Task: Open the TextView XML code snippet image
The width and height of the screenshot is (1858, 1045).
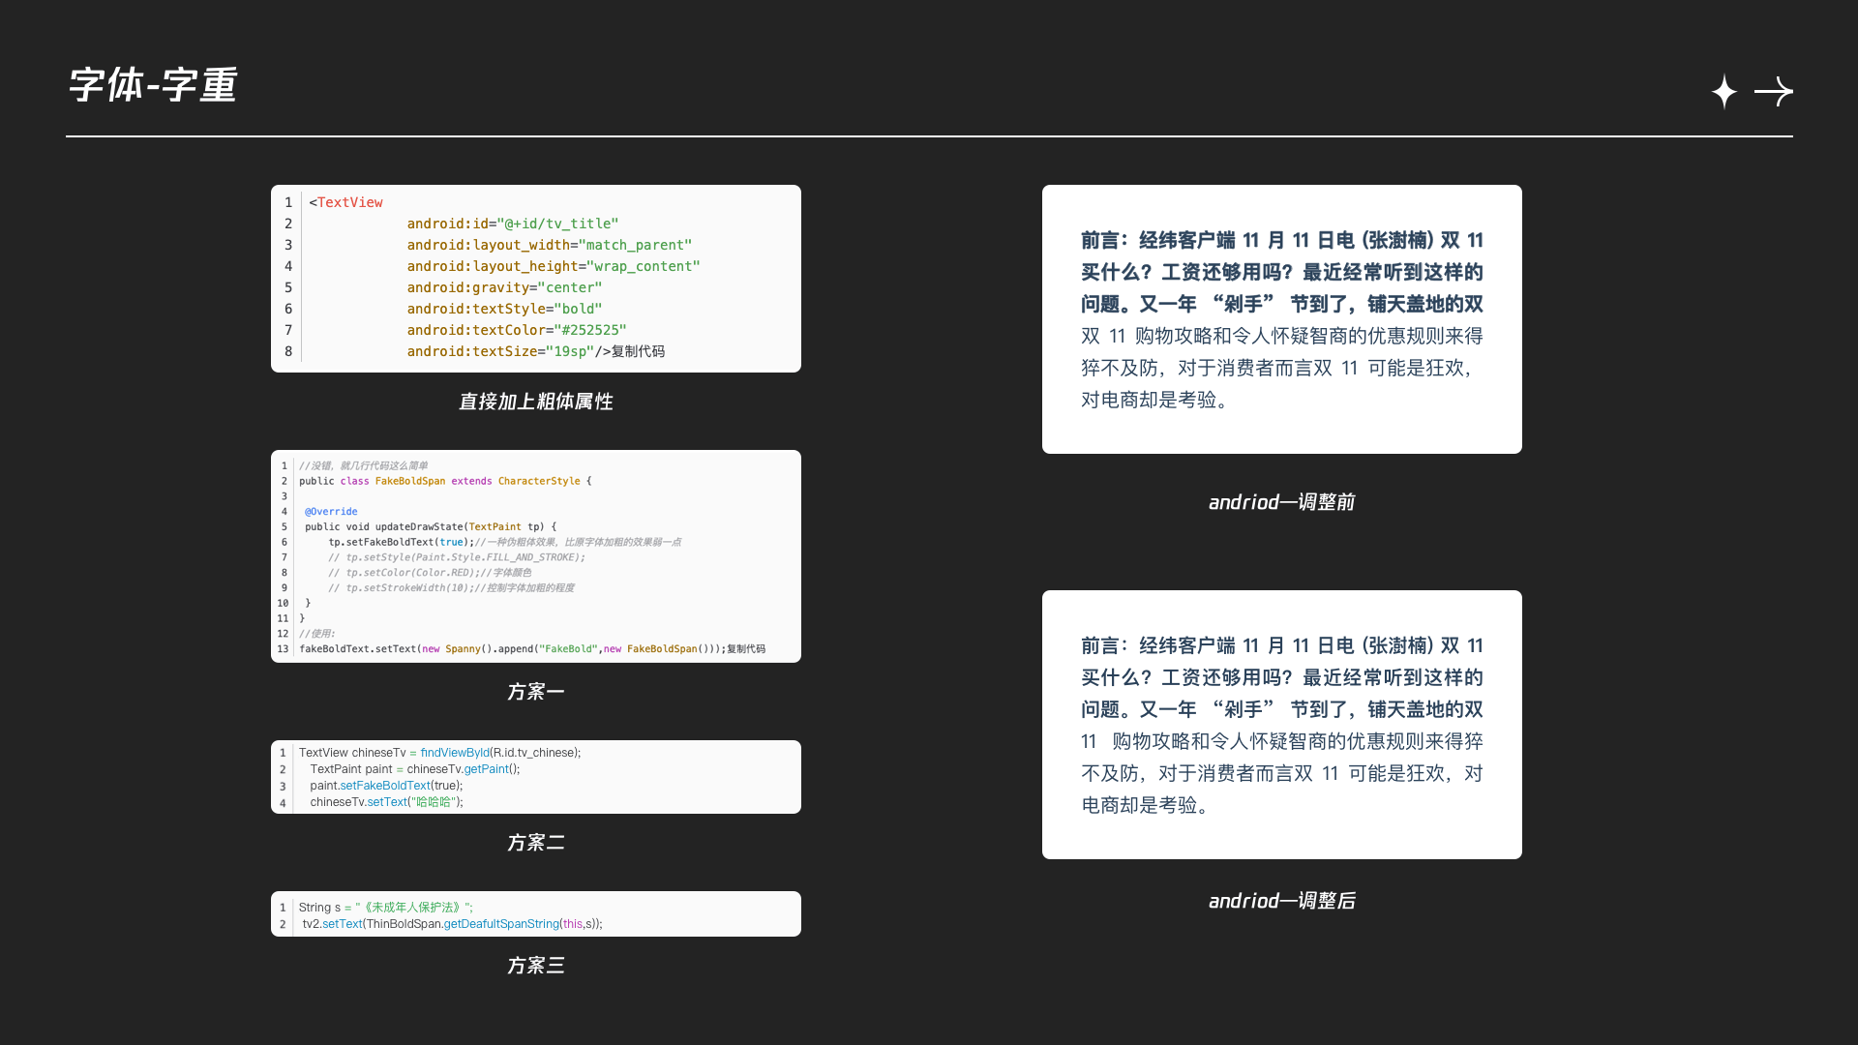Action: [535, 278]
